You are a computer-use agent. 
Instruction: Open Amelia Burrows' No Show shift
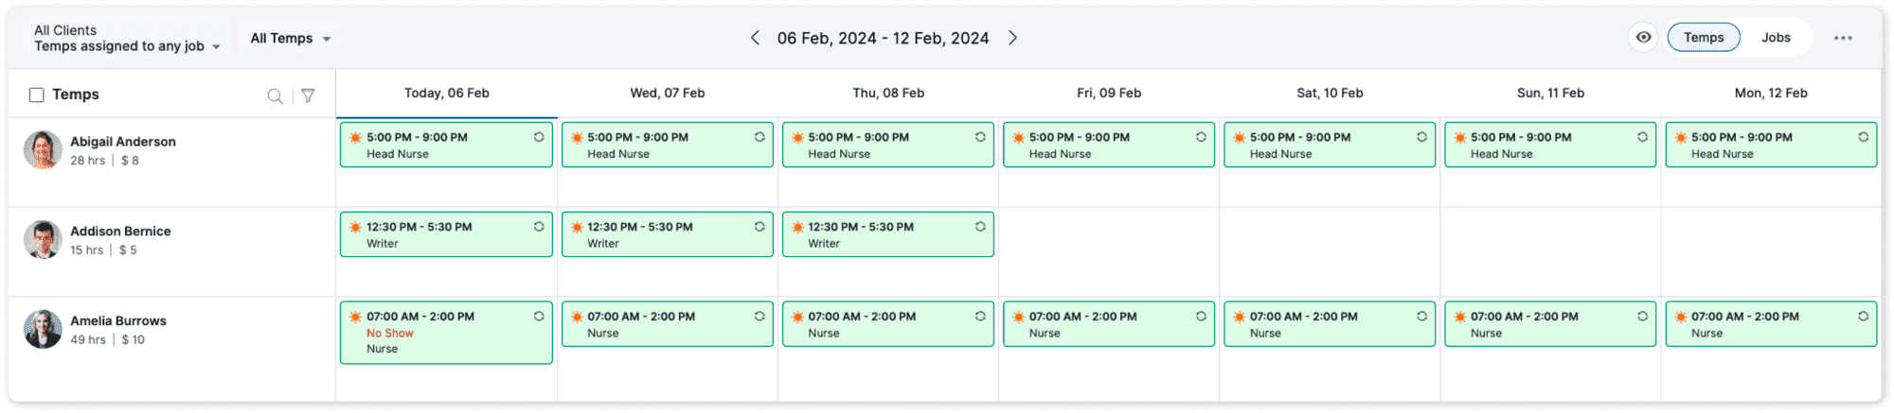tap(446, 332)
